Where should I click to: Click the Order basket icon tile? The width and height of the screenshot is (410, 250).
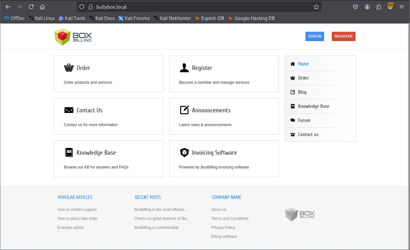tap(69, 68)
